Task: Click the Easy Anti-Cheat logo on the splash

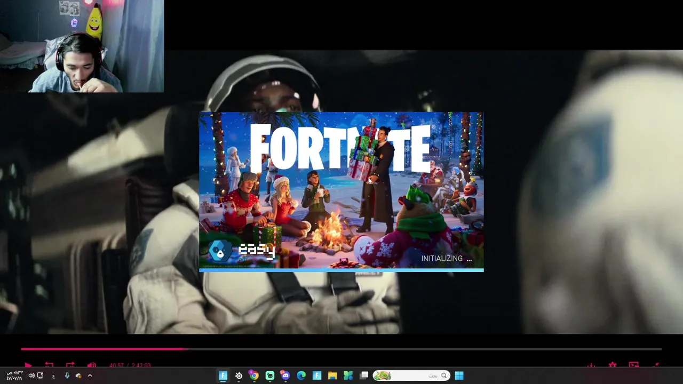Action: tap(242, 251)
